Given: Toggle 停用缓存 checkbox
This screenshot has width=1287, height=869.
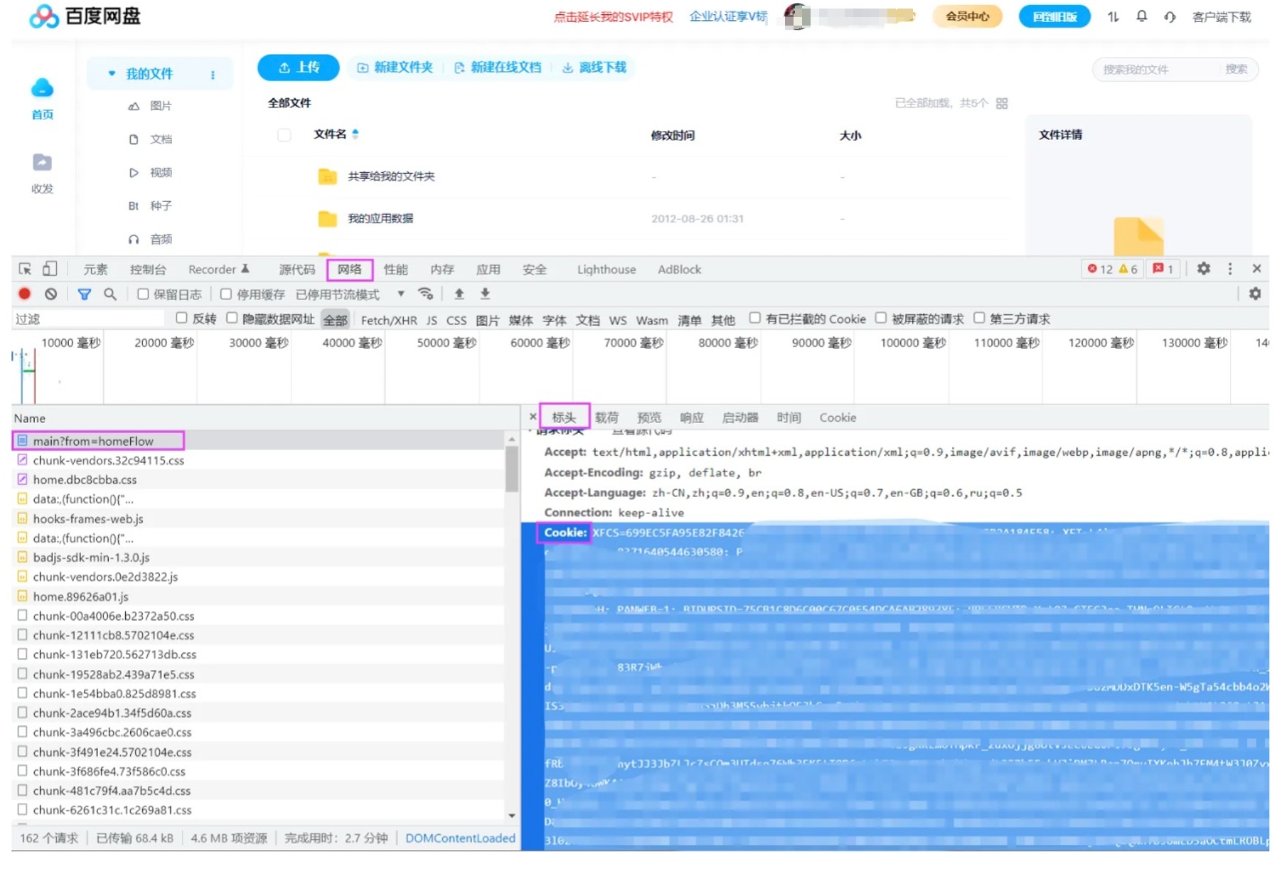Looking at the screenshot, I should pyautogui.click(x=226, y=294).
